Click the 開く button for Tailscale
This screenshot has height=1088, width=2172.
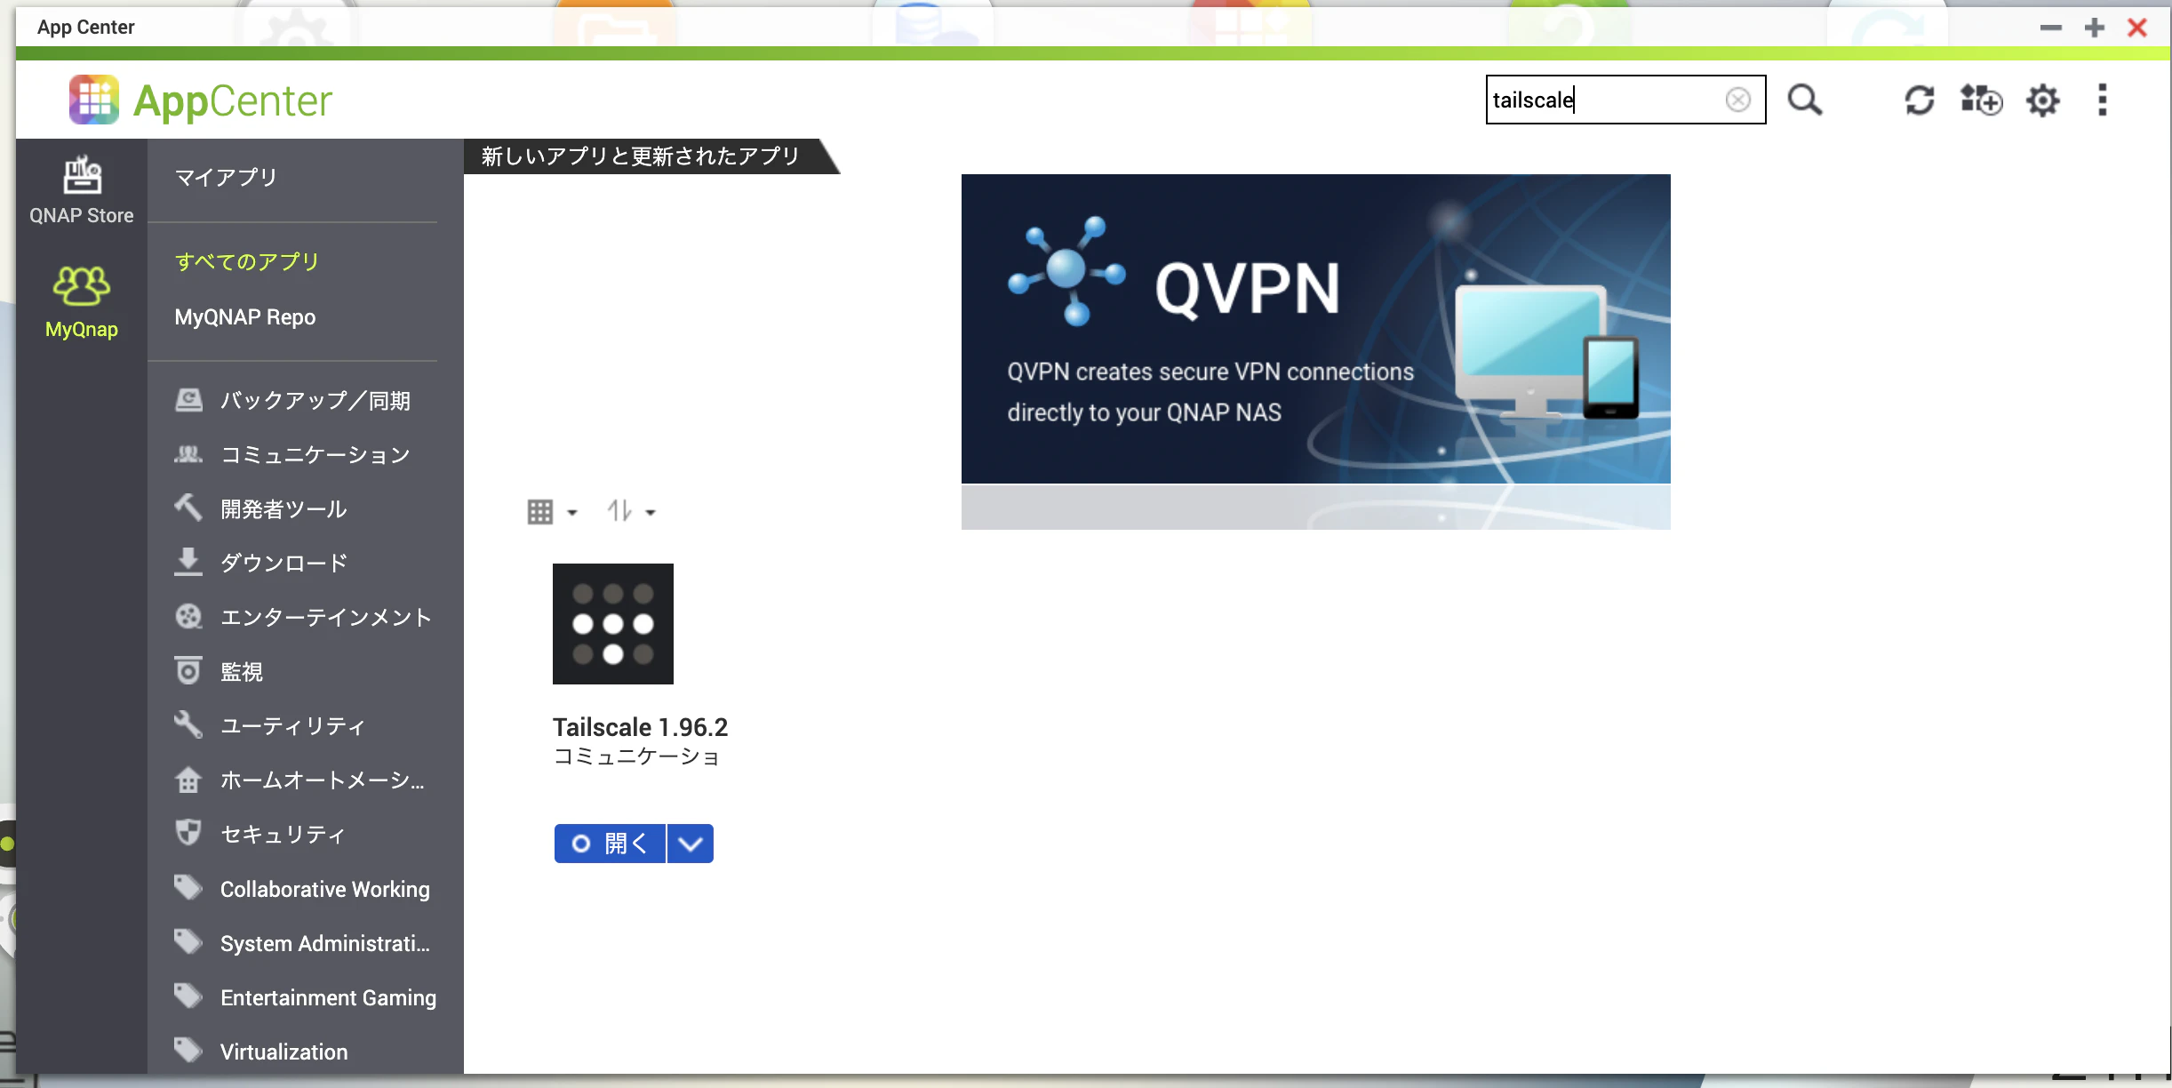[610, 844]
